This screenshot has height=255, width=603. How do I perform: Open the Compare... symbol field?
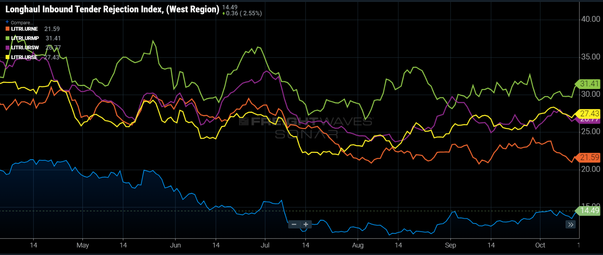(22, 22)
